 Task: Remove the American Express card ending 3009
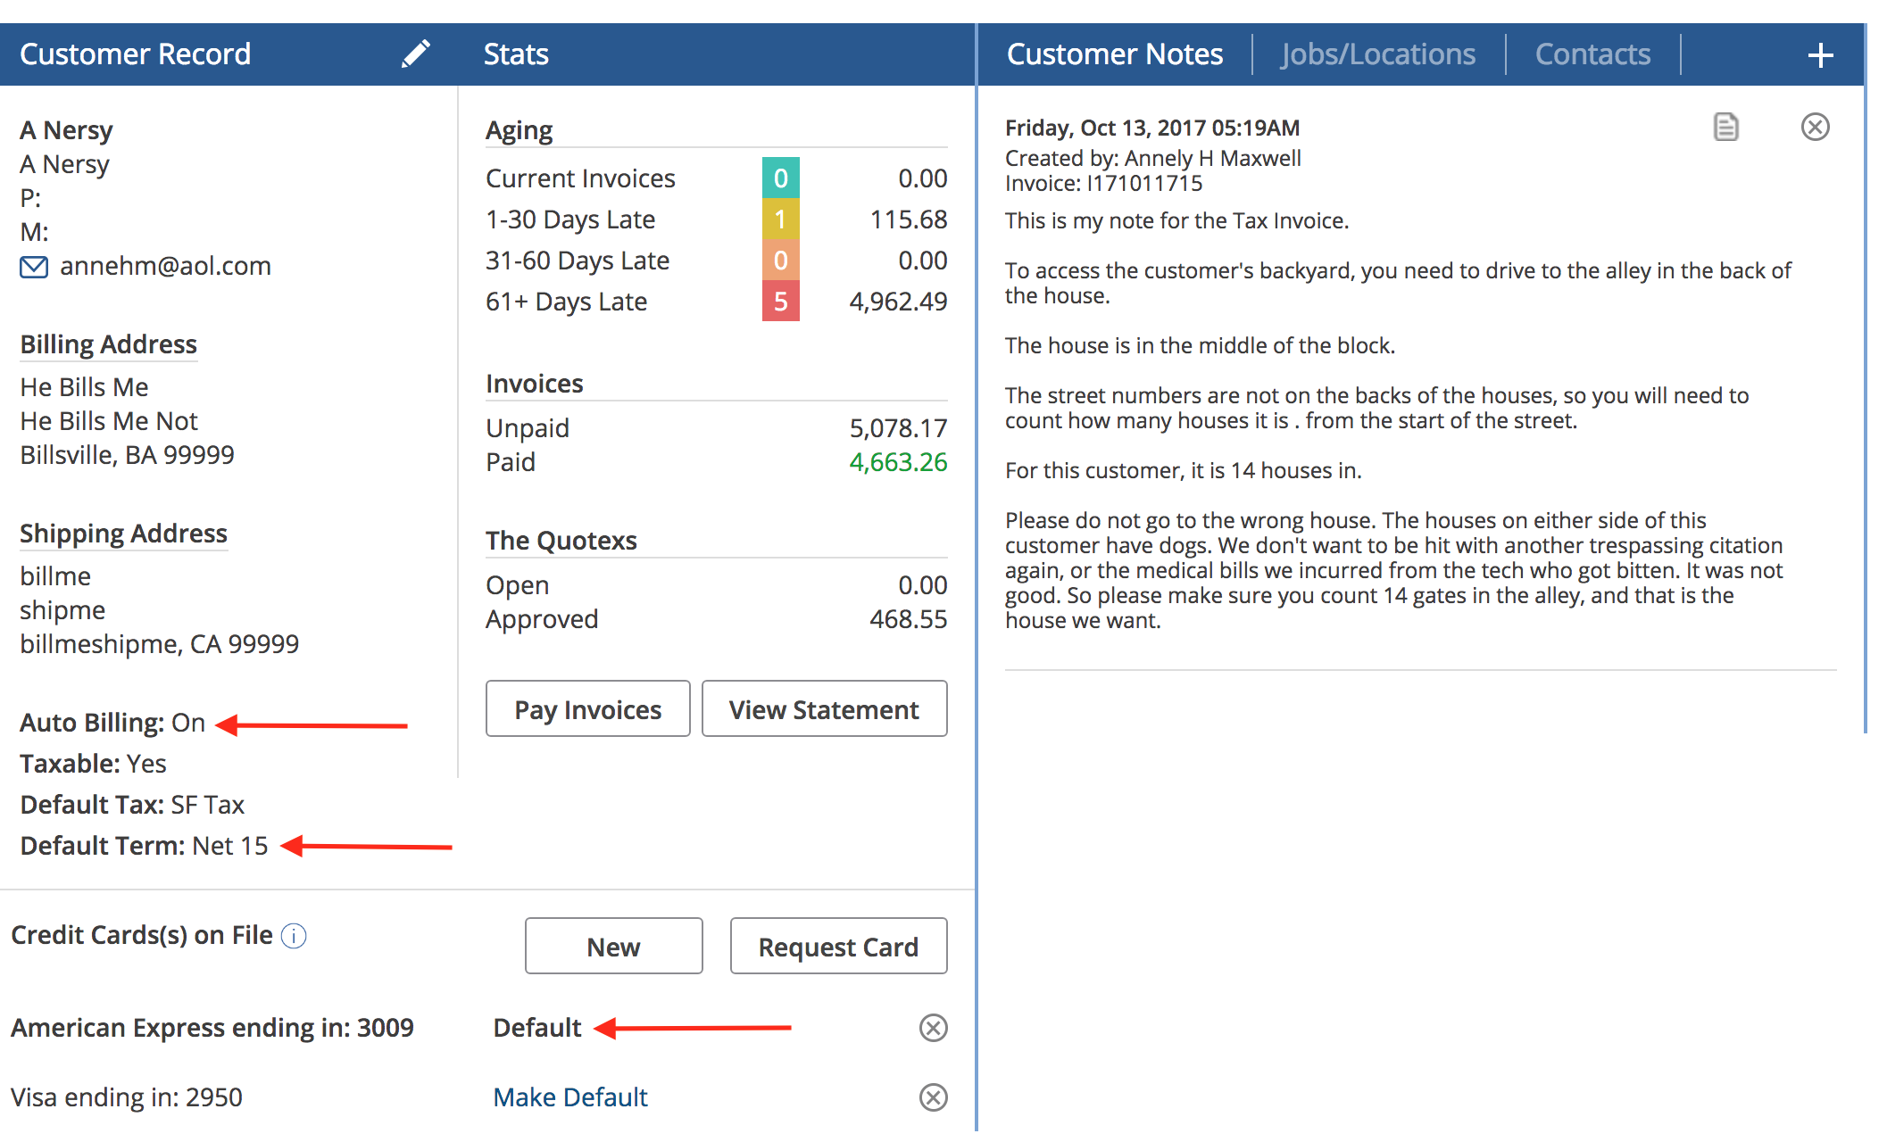tap(933, 1028)
